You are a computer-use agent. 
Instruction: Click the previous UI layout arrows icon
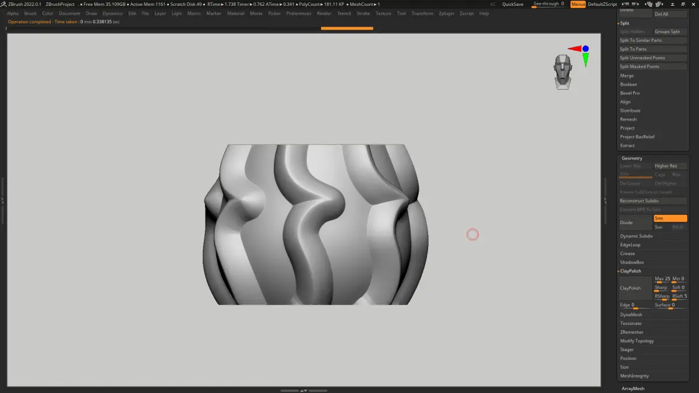[626, 4]
